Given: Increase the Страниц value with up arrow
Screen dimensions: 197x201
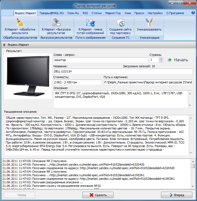Looking at the screenshot, I should pos(161,59).
